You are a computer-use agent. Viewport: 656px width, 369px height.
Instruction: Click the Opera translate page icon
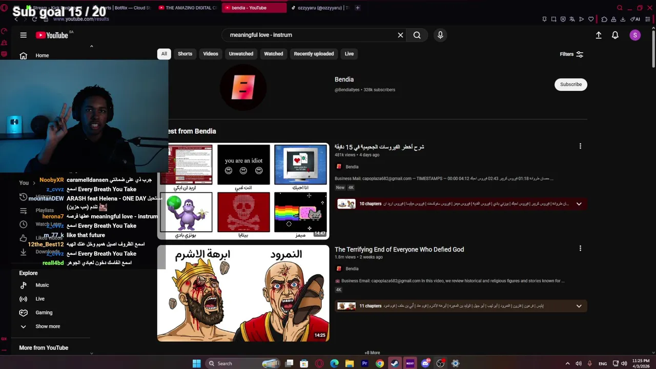(x=572, y=19)
